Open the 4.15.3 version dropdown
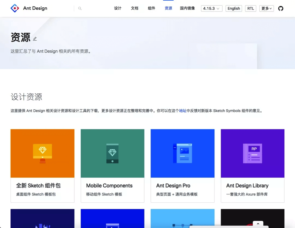Viewport: 295px width, 228px height. (x=212, y=8)
